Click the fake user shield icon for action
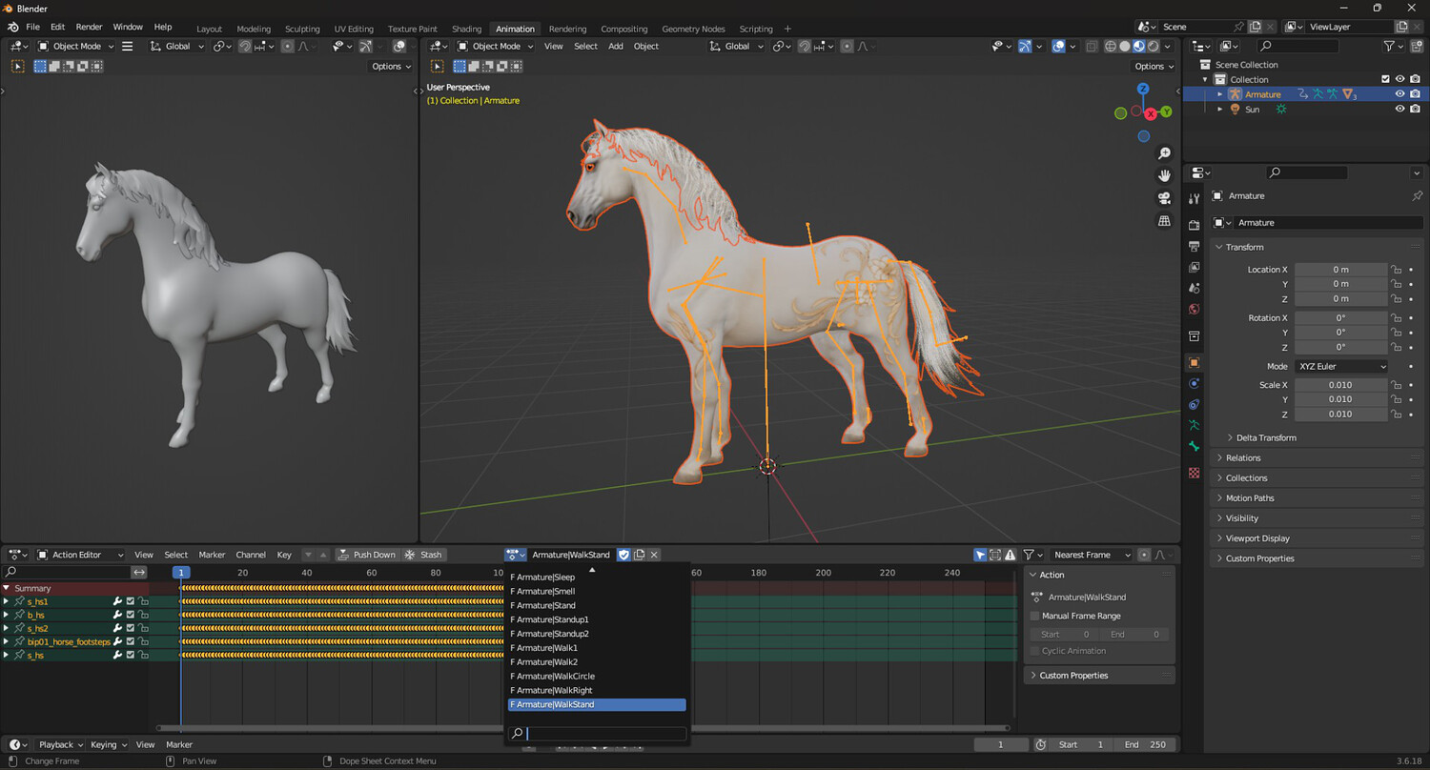1430x770 pixels. click(623, 555)
